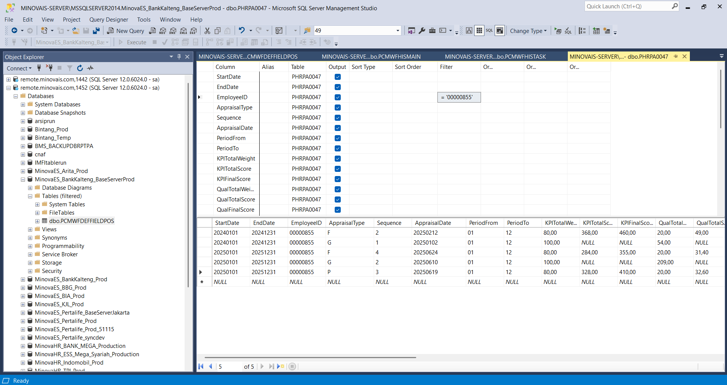Collapse the MinovaES_BankKalteng_BaseServerProd node

(x=23, y=179)
